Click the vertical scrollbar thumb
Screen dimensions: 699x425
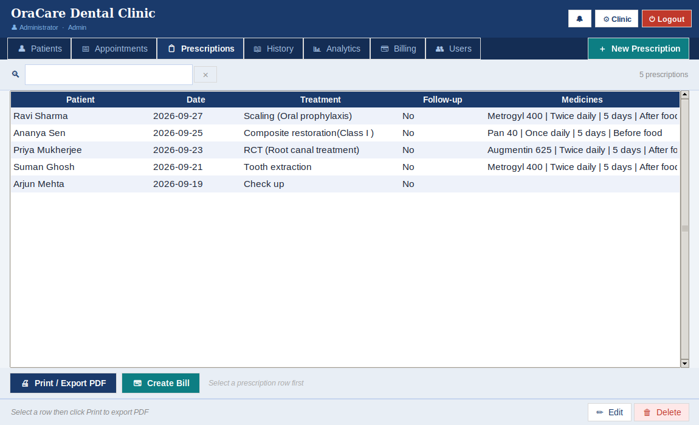tap(685, 228)
